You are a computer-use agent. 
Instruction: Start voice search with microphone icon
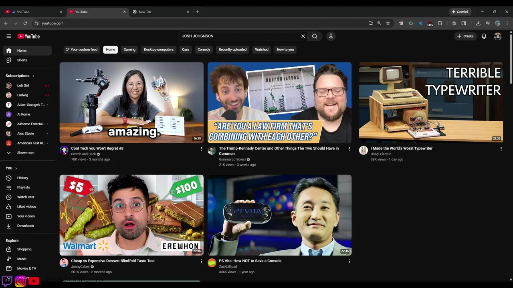point(331,36)
